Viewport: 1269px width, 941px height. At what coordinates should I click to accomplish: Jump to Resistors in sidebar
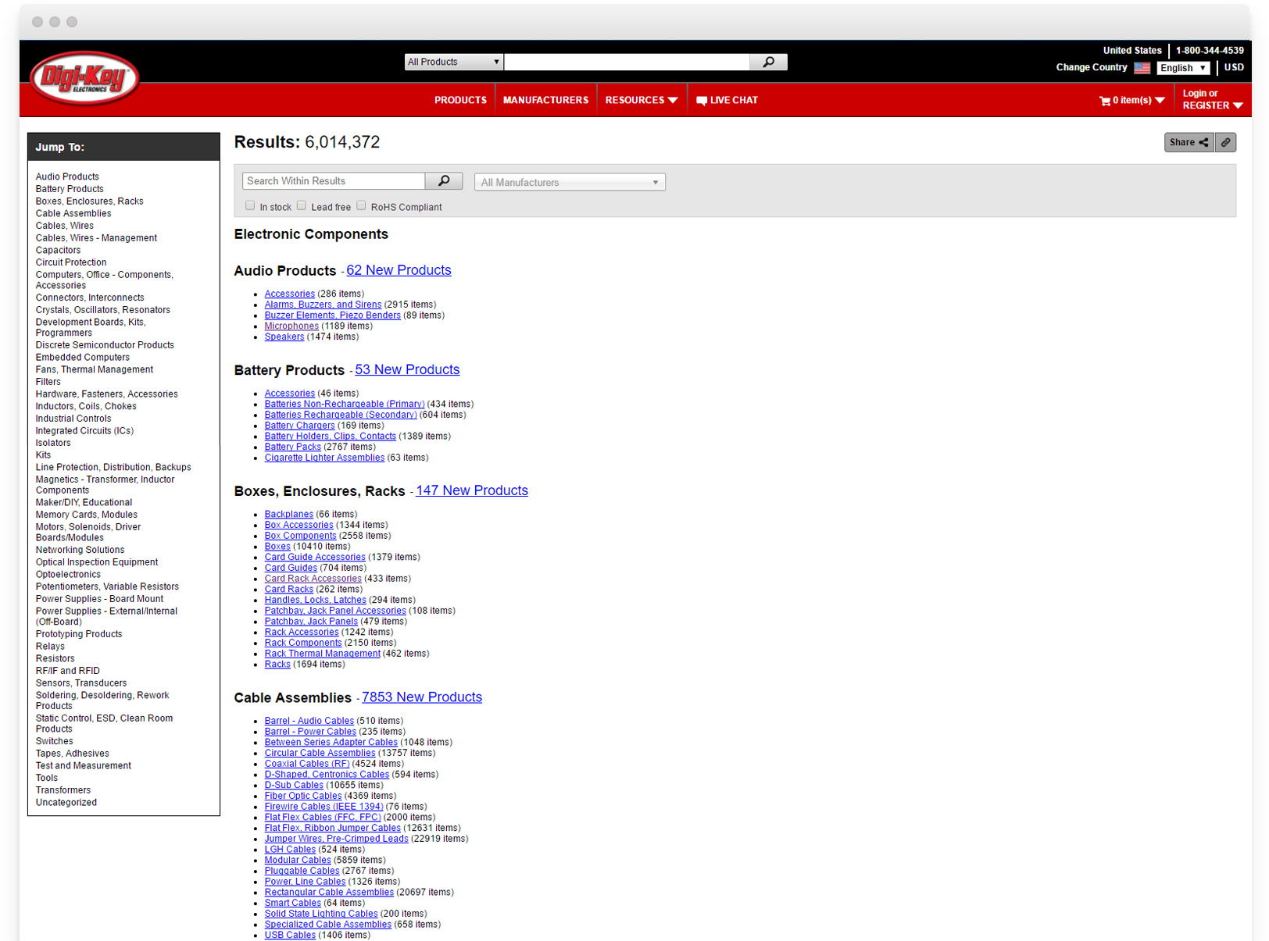(55, 659)
